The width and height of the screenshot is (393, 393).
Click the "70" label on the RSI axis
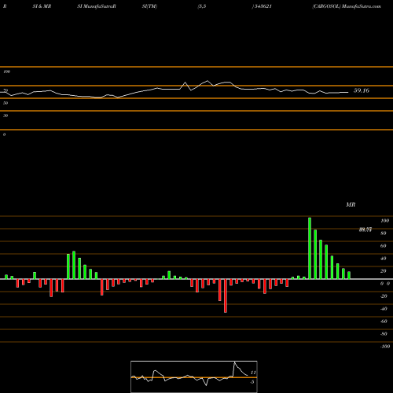[x=6, y=90]
